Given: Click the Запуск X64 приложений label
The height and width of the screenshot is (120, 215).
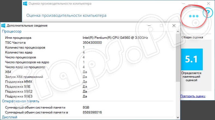Looking at the screenshot, I should [x=24, y=77].
